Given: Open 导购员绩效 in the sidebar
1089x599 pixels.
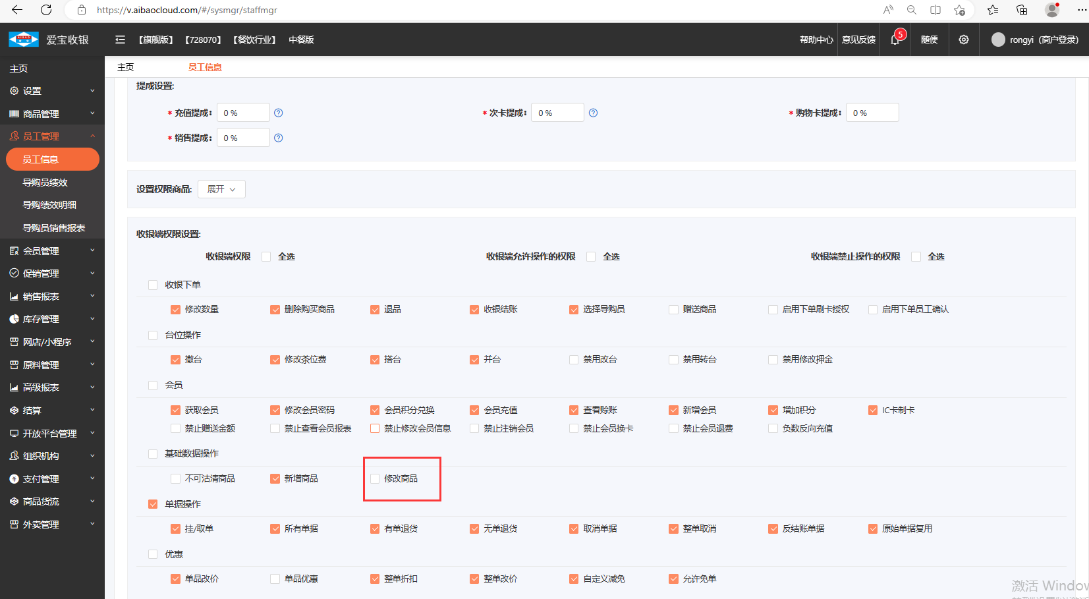Looking at the screenshot, I should [x=45, y=183].
